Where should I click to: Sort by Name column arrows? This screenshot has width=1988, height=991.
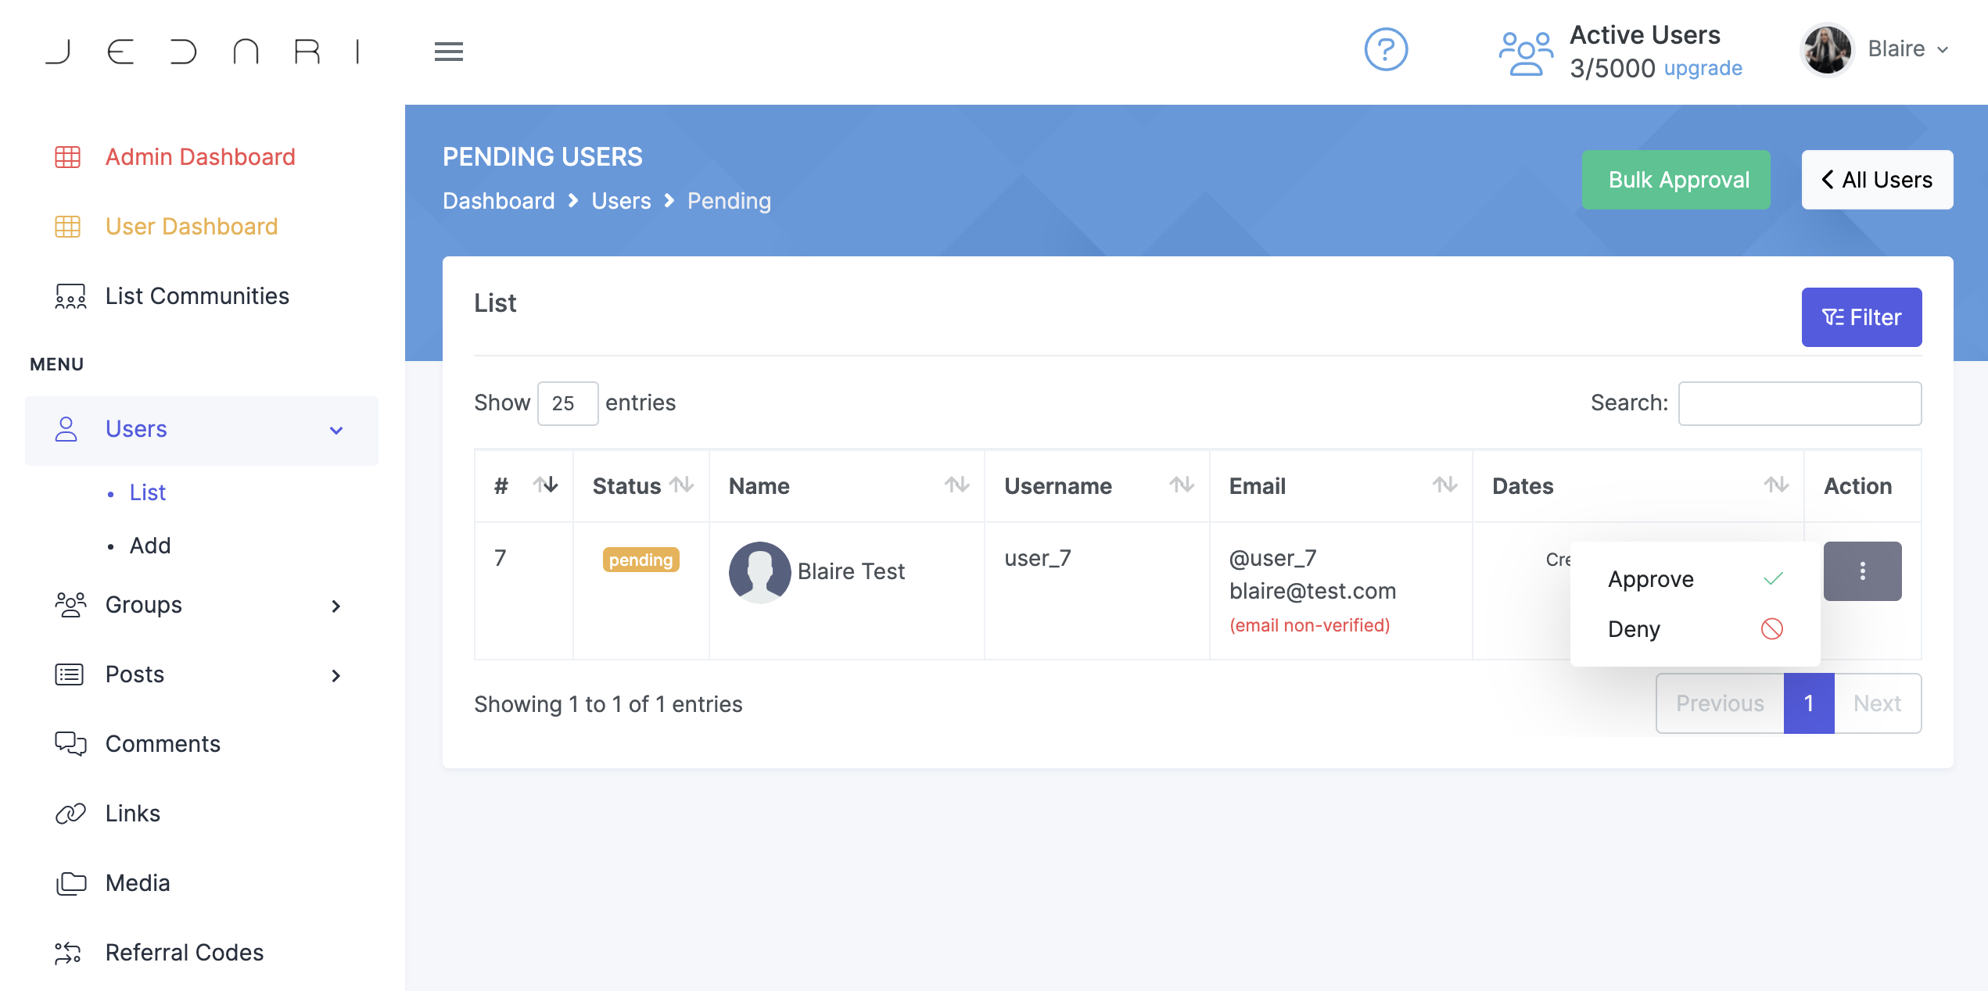(x=956, y=485)
